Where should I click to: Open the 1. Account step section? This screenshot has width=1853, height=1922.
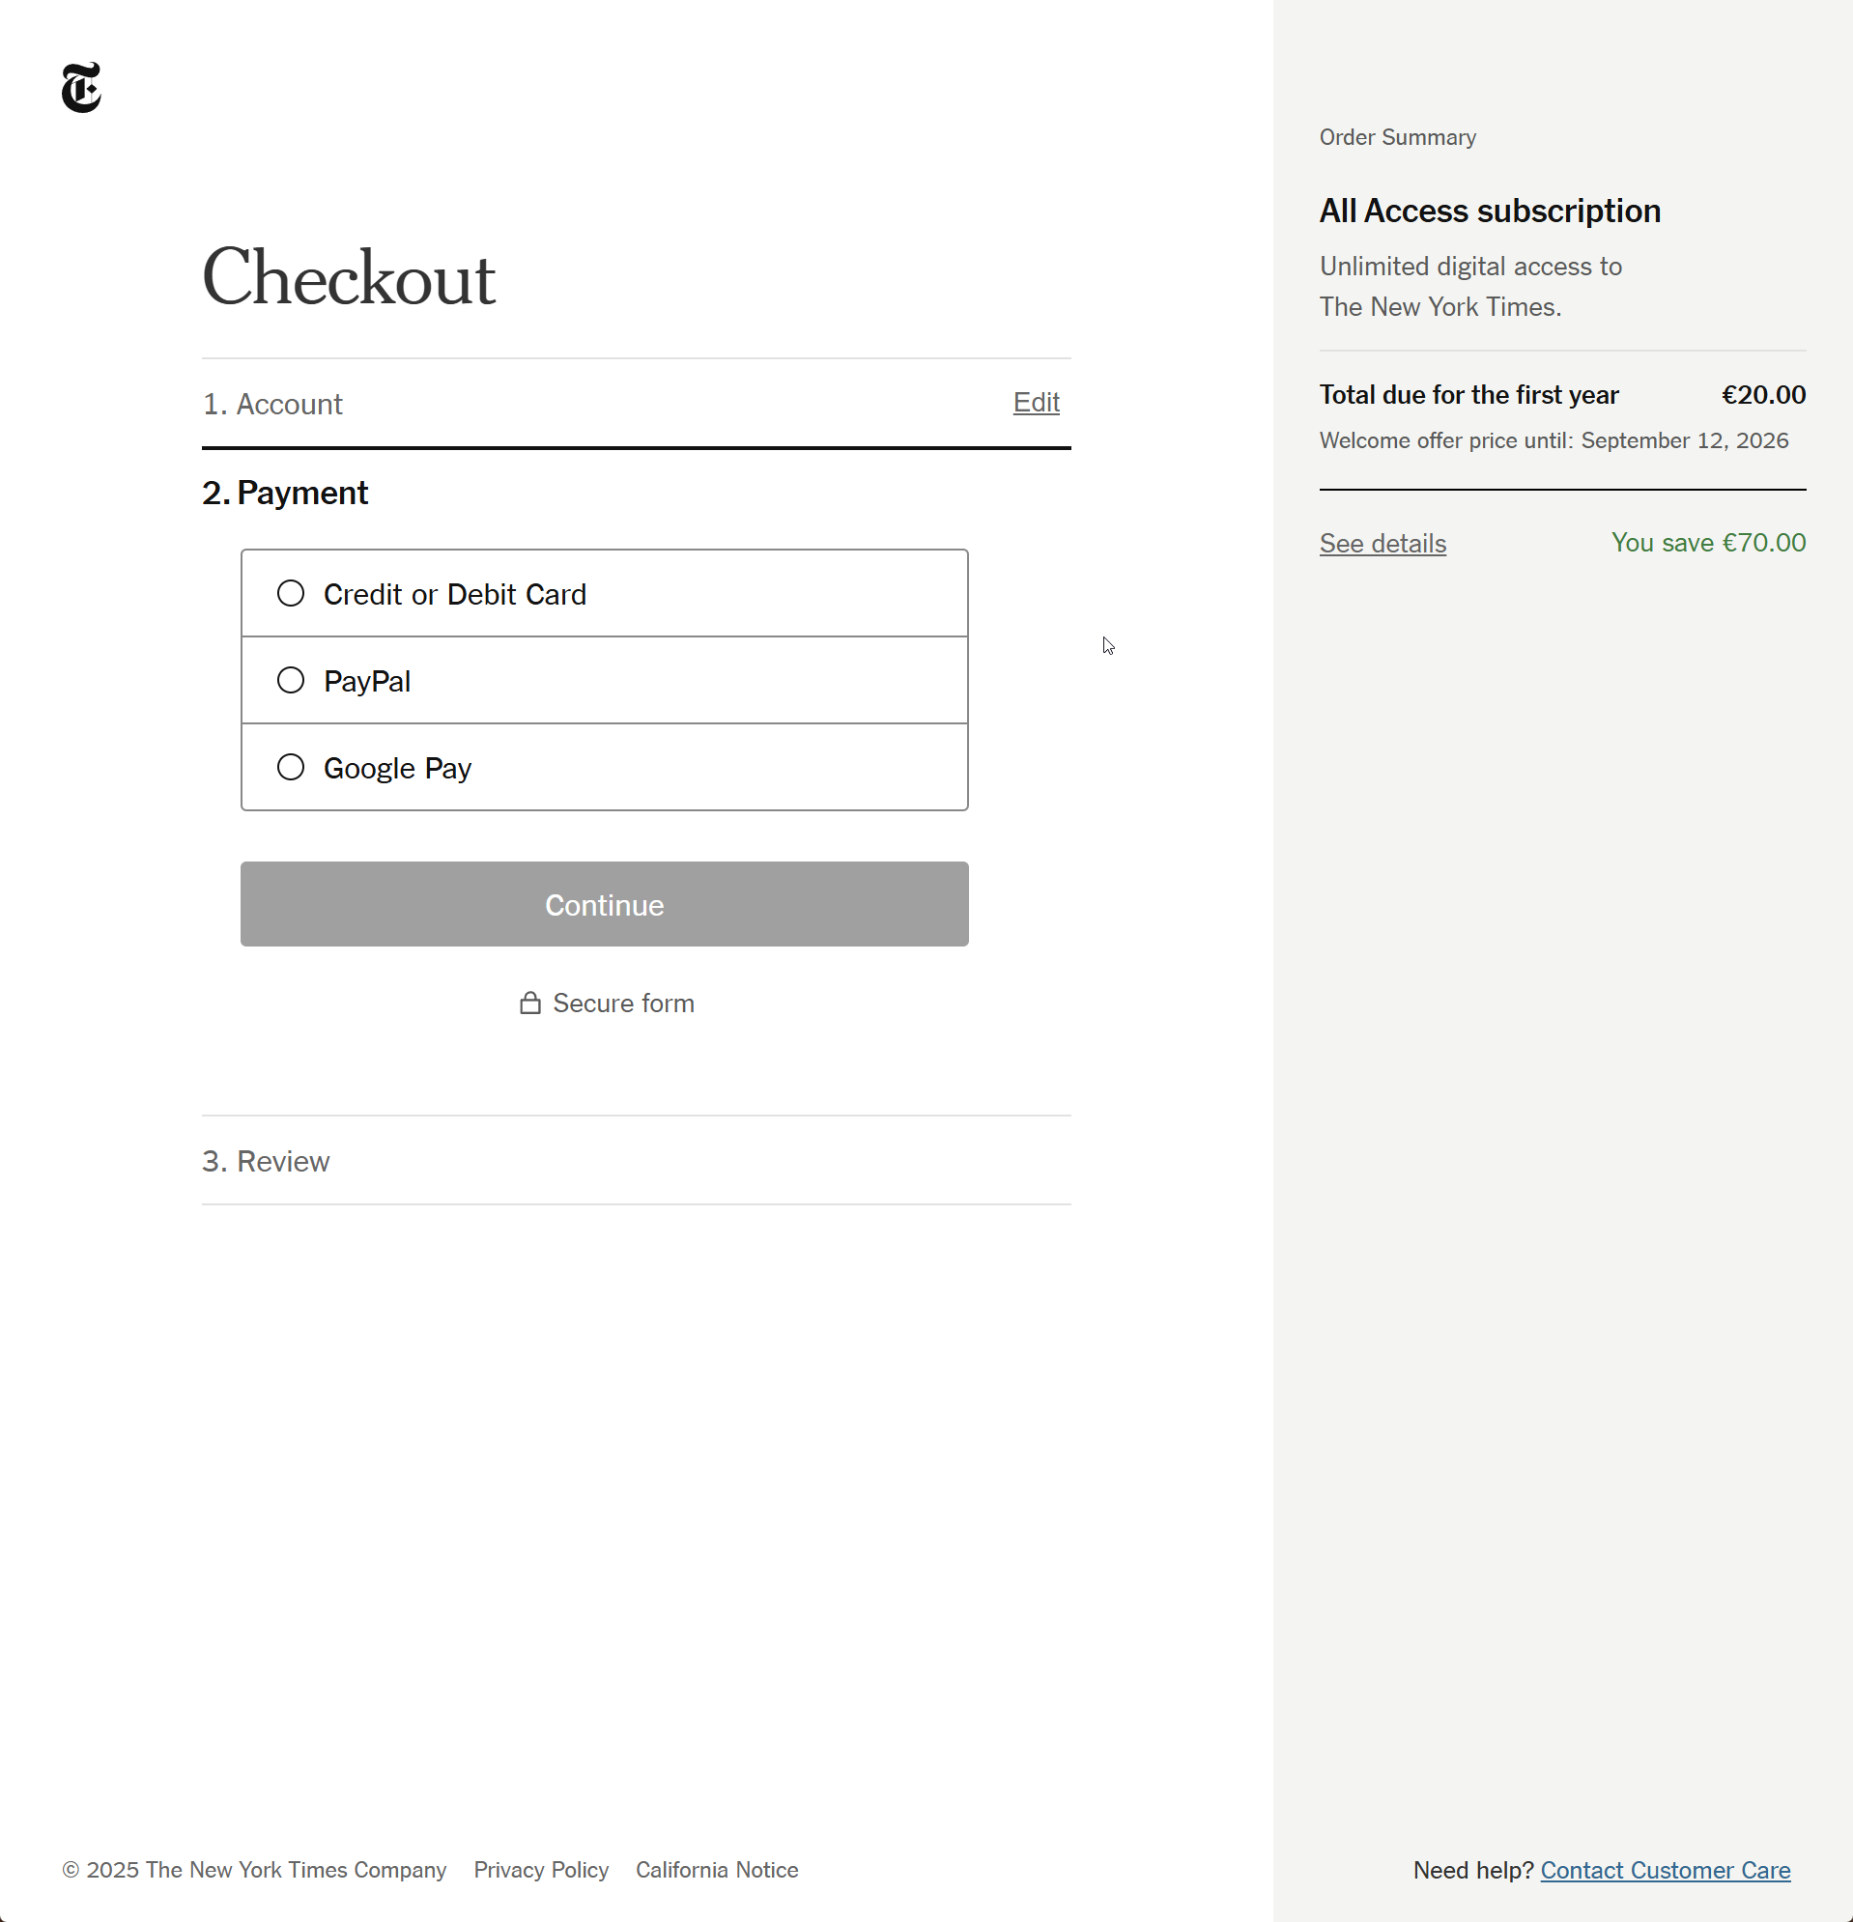(x=272, y=404)
